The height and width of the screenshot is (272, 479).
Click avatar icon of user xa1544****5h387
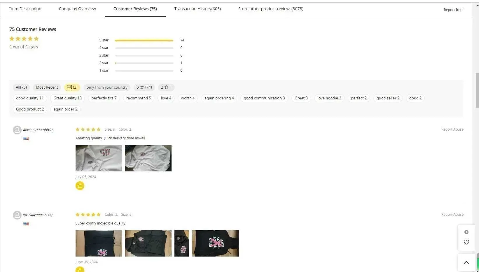click(x=17, y=215)
